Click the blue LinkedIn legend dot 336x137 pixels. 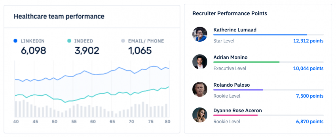(x=15, y=41)
